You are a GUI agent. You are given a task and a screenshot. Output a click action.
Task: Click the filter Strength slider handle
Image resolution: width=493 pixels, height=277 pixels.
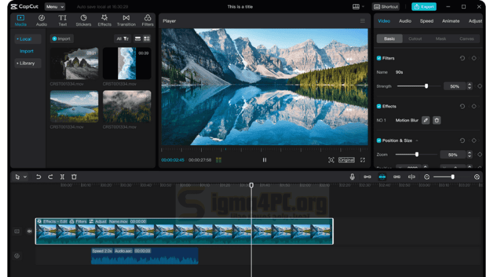427,86
